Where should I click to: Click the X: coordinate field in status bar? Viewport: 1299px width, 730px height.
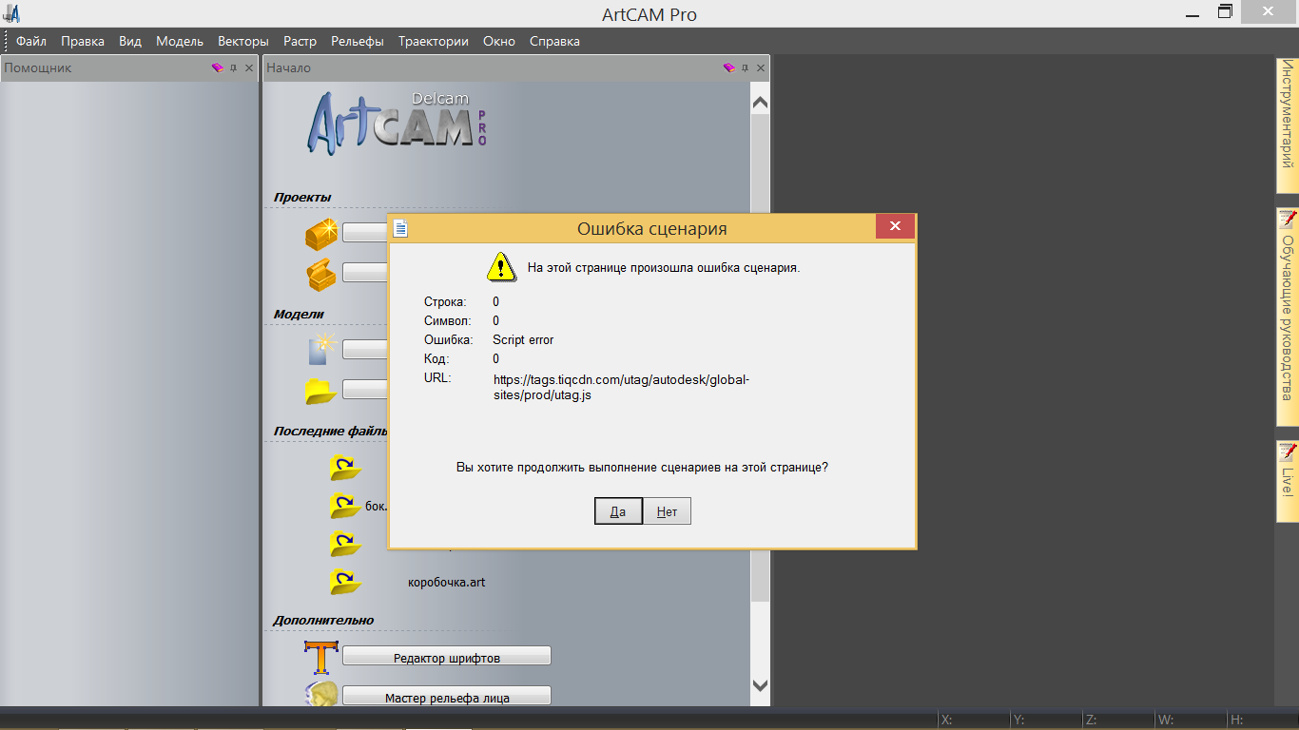(x=973, y=720)
